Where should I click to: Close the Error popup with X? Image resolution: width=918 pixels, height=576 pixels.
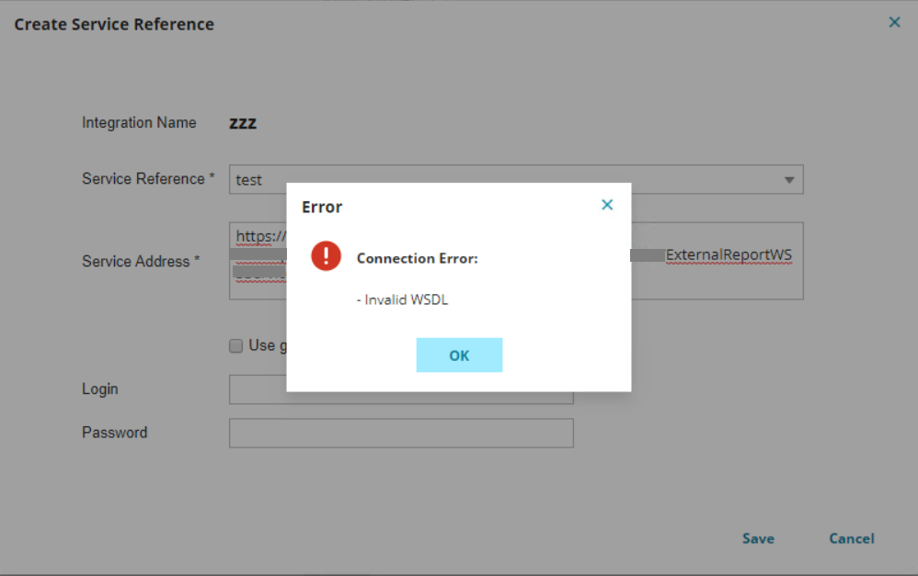pos(606,205)
